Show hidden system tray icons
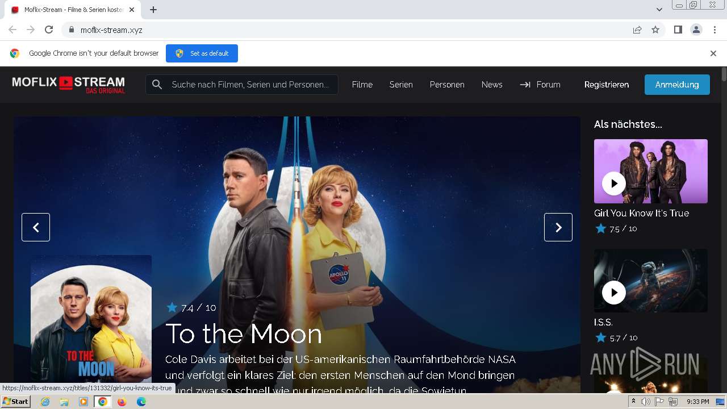The height and width of the screenshot is (409, 727). (633, 402)
